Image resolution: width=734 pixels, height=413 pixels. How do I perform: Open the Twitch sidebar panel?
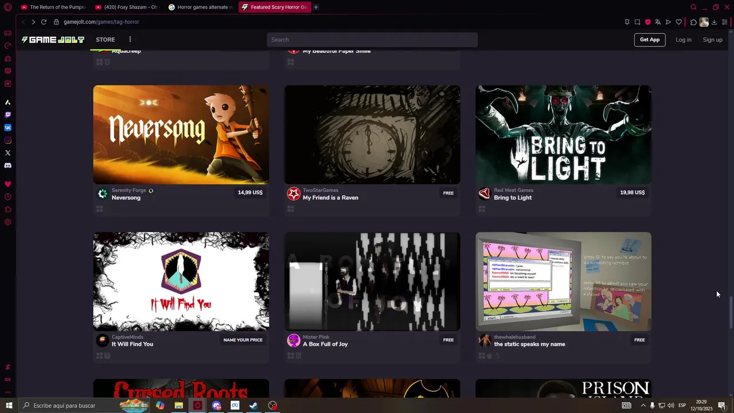pos(7,115)
